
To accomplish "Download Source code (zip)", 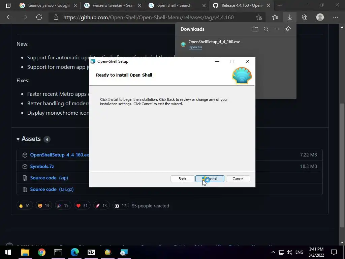I will click(49, 178).
